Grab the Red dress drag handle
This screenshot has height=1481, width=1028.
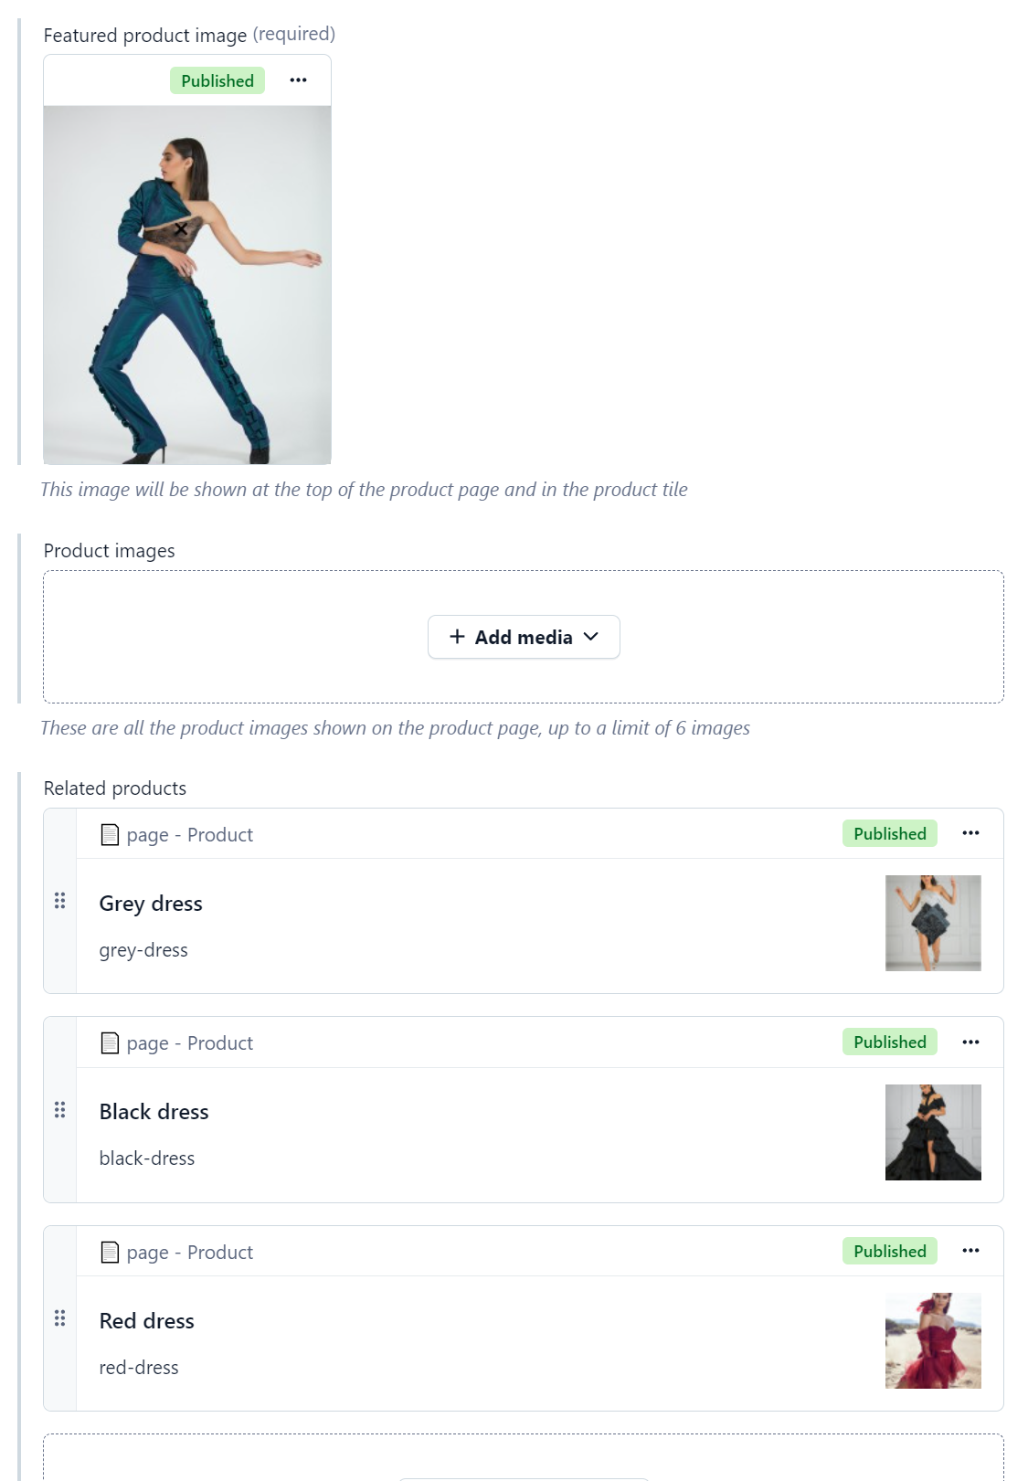tap(60, 1318)
